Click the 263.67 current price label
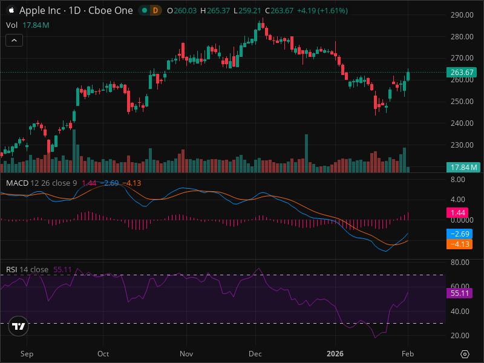 click(462, 72)
